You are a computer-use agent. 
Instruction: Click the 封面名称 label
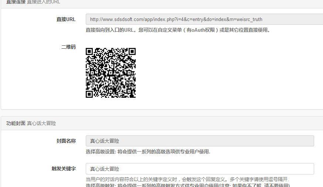click(66, 141)
